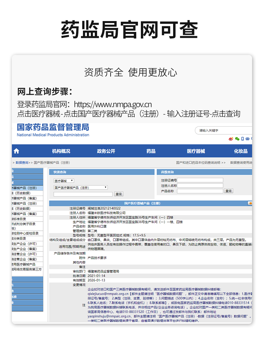Click product name 医用外科口罩
This screenshot has width=260, height=341.
[x=97, y=226]
